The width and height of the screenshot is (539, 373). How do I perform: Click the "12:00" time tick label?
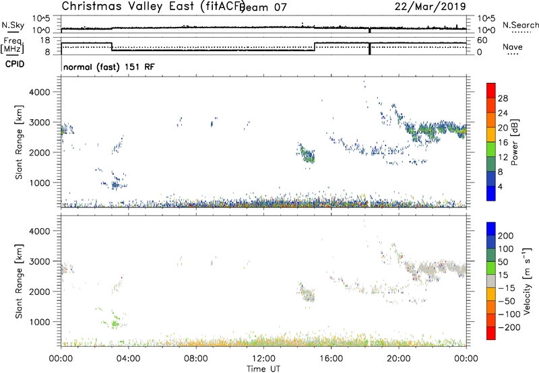[263, 359]
